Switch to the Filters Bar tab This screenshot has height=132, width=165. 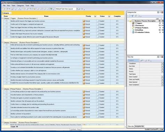pyautogui.click(x=131, y=126)
